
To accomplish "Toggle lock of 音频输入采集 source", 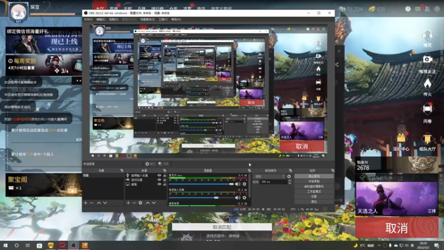I will pos(164,176).
